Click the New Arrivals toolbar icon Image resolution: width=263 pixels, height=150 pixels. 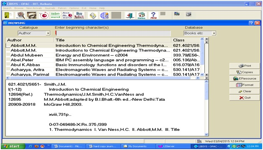(x=79, y=15)
